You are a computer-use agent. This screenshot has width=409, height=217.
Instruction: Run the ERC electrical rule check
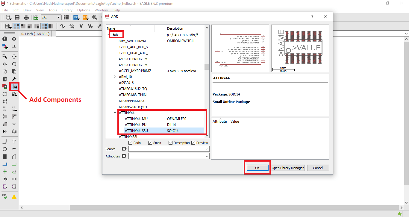coord(5,197)
